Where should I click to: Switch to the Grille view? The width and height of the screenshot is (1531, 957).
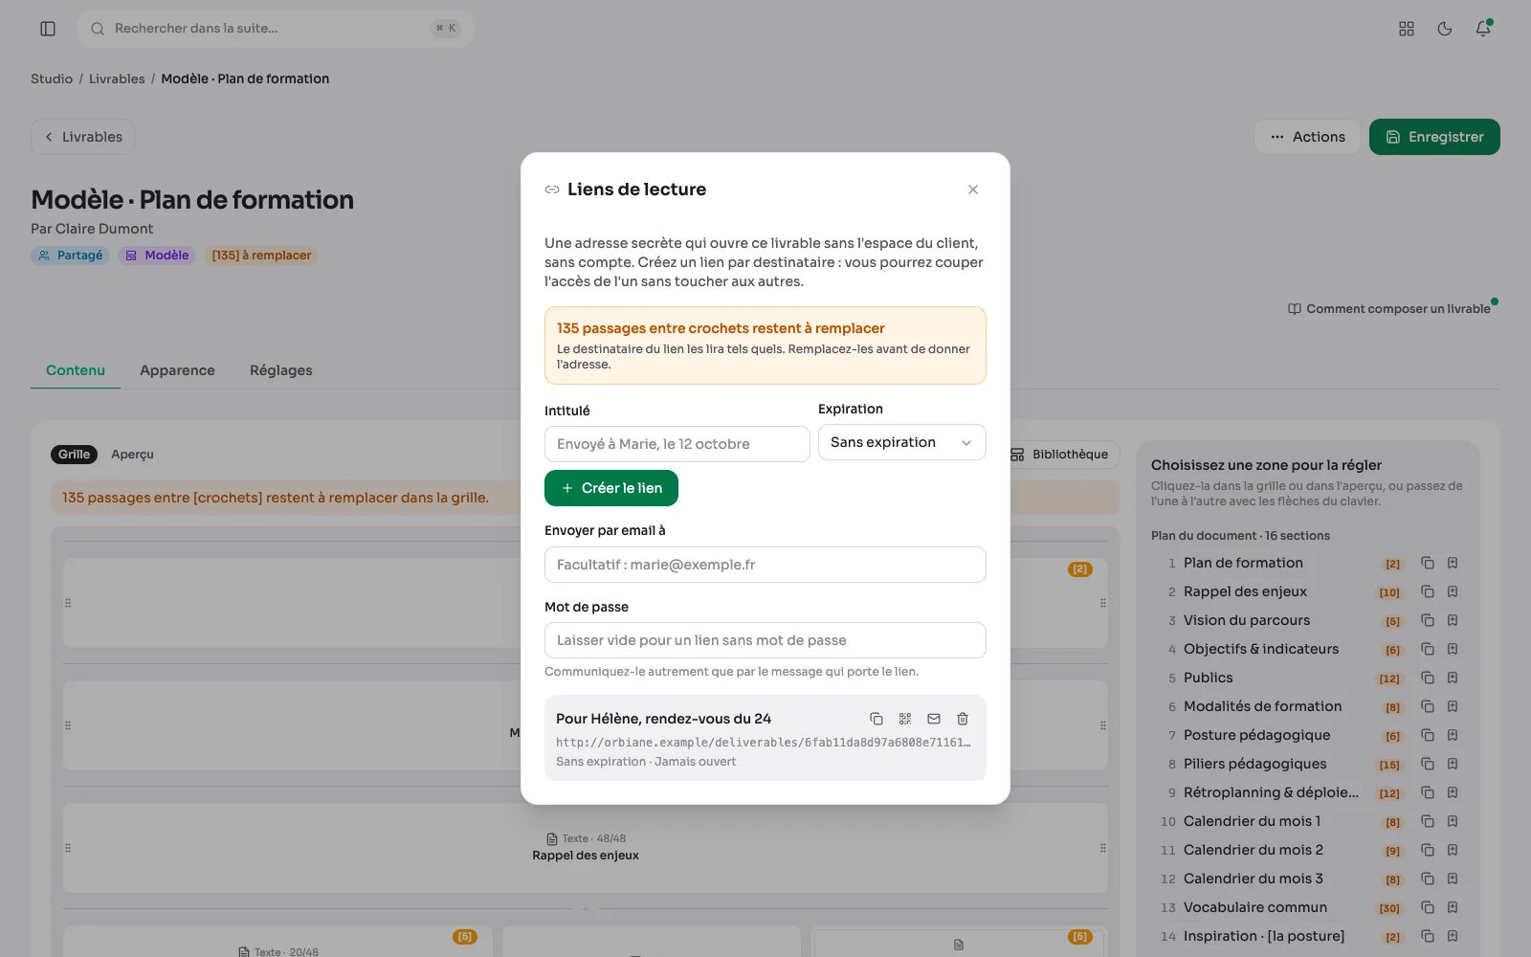pyautogui.click(x=74, y=455)
